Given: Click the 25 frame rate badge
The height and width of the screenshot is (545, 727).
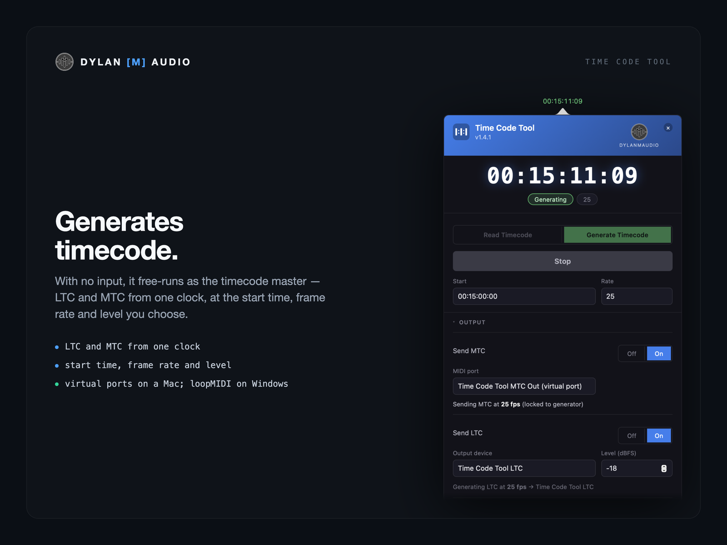Looking at the screenshot, I should [x=587, y=199].
